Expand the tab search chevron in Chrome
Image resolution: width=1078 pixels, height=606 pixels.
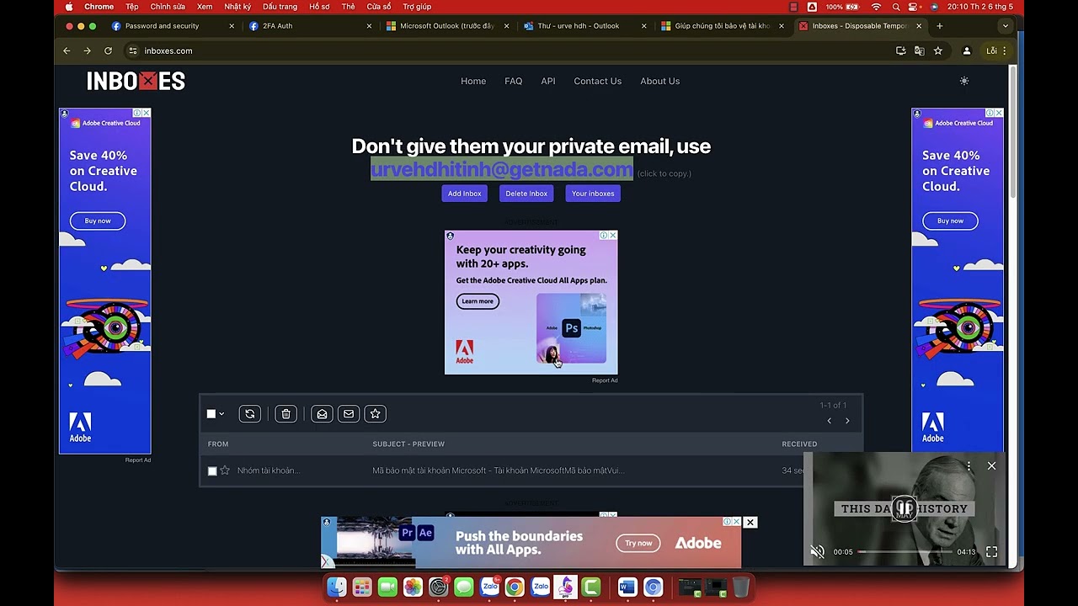[1005, 26]
